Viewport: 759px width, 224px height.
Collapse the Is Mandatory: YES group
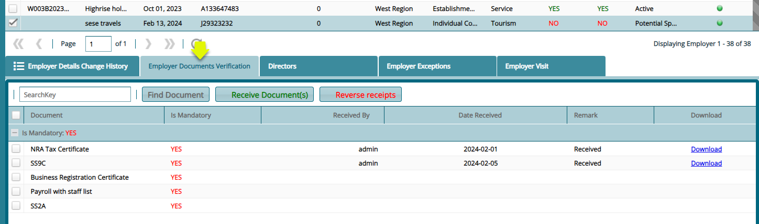click(x=16, y=133)
